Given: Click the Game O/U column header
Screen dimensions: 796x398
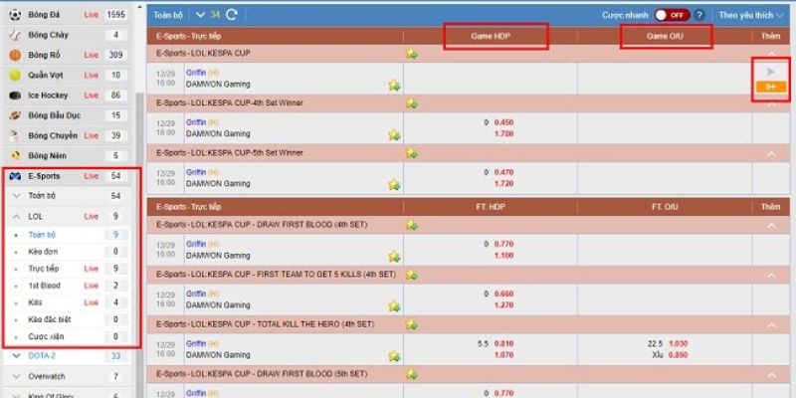Looking at the screenshot, I should tap(665, 36).
